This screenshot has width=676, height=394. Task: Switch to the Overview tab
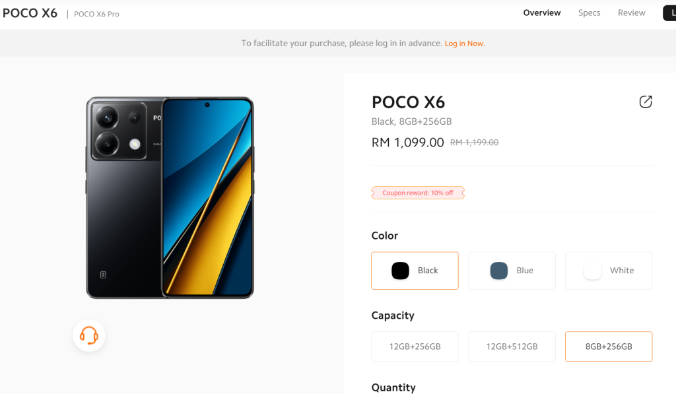[x=542, y=13]
